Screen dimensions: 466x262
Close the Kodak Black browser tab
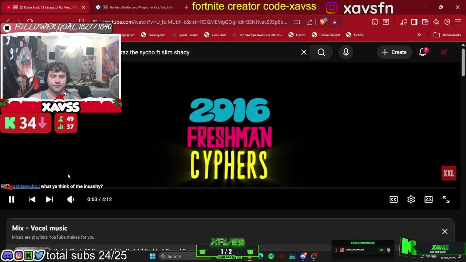point(83,7)
